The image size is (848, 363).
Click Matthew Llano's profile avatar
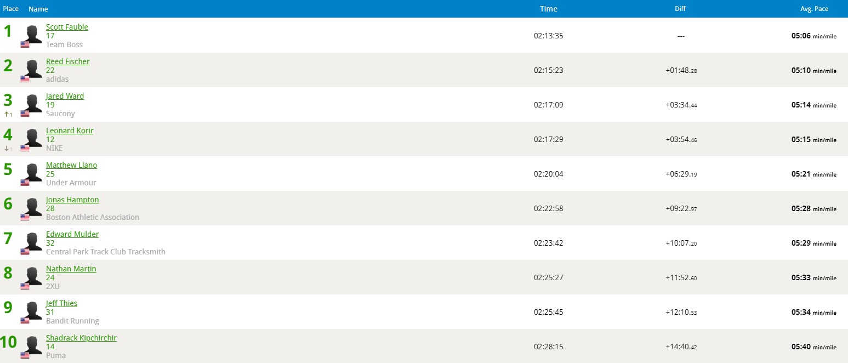(34, 172)
